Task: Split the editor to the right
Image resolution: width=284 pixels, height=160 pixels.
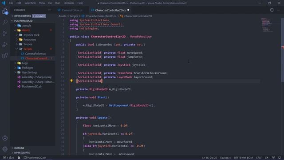Action: click(x=272, y=10)
